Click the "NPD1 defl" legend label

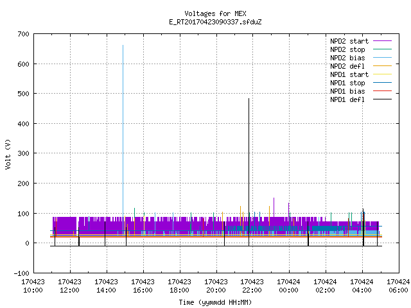click(x=347, y=99)
